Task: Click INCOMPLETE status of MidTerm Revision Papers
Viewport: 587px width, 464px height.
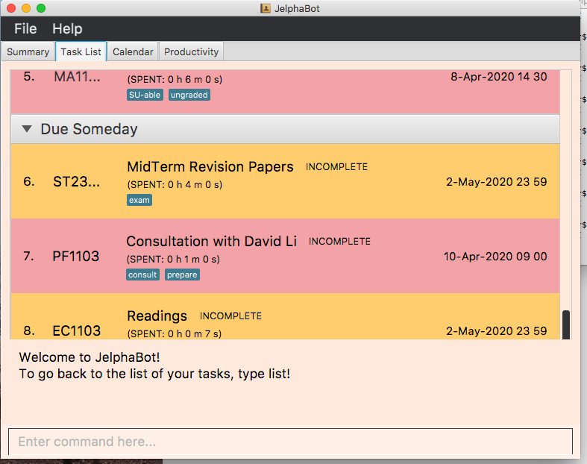Action: coord(336,166)
